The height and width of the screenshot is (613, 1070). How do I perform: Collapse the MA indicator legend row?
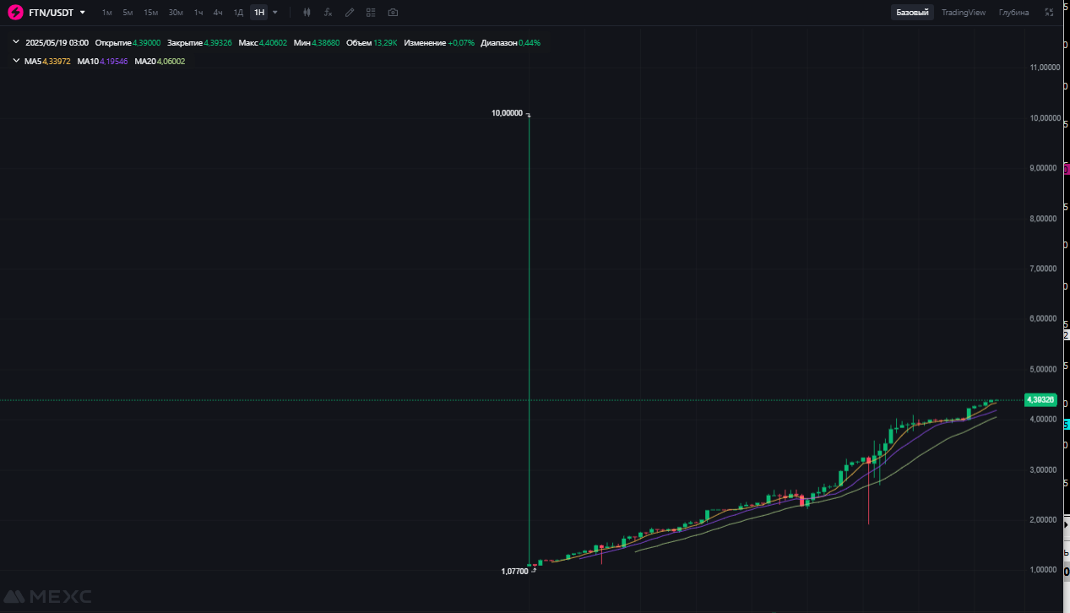(16, 61)
